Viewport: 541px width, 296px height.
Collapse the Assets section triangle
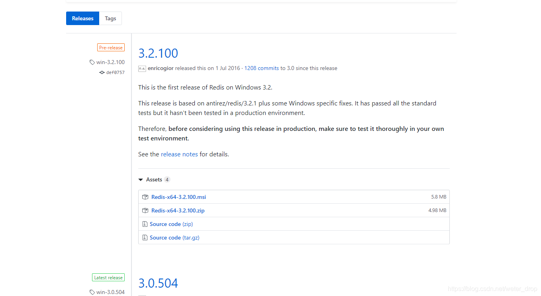[141, 180]
